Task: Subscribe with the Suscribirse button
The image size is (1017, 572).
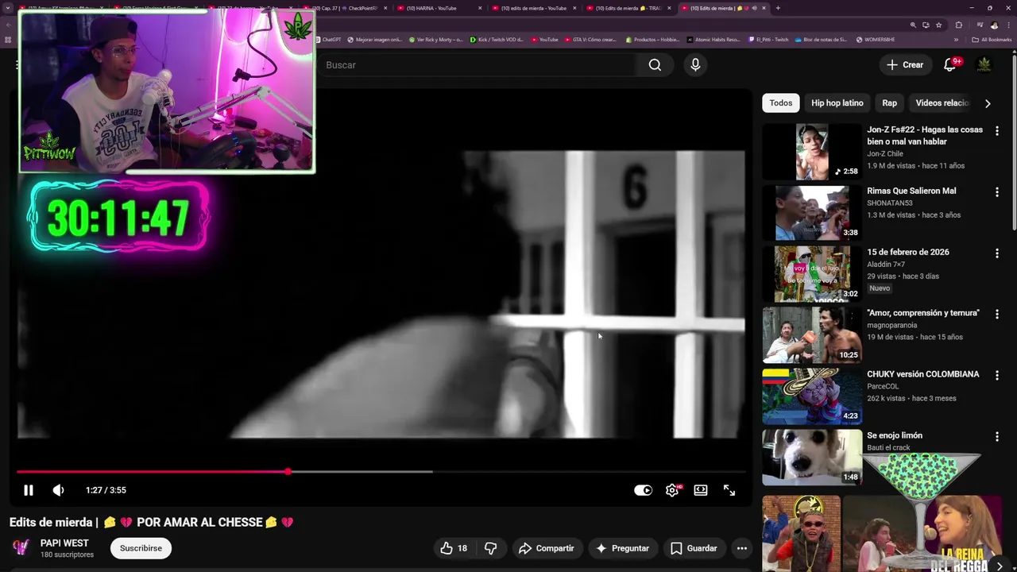Action: [141, 548]
